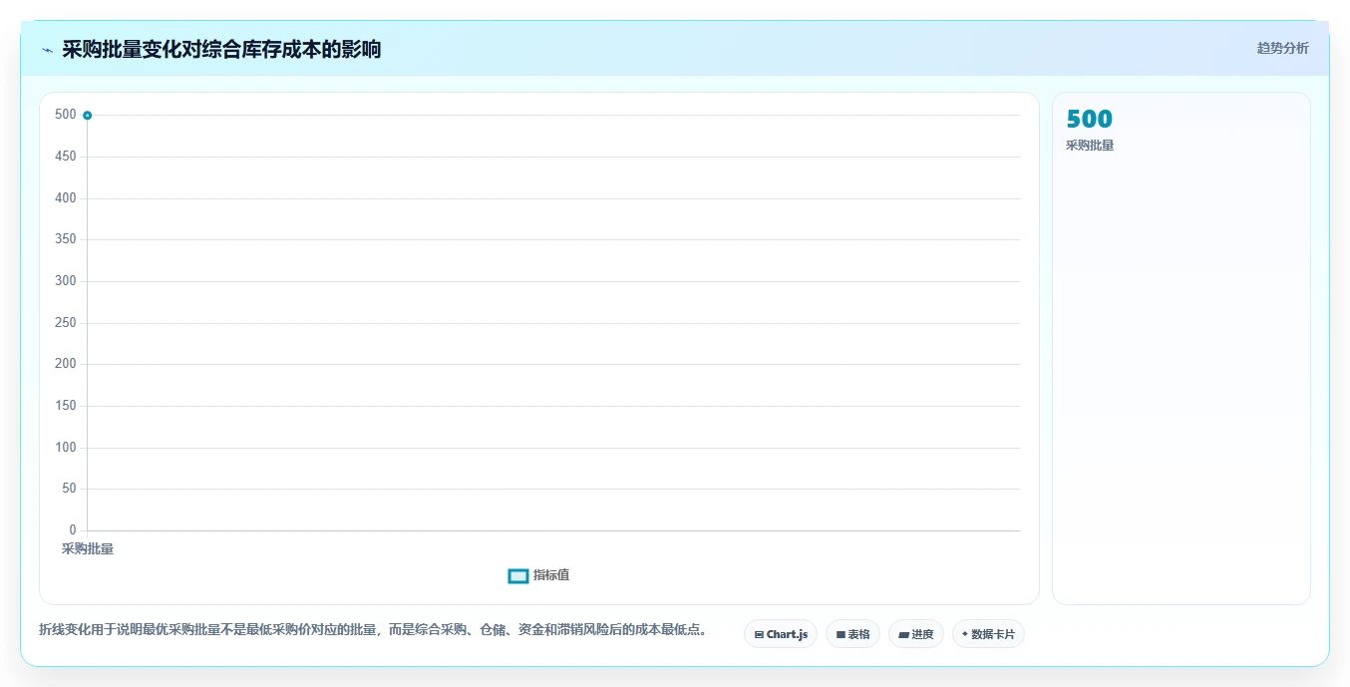Click the Chart.js tag chip
1350x687 pixels.
coord(781,634)
